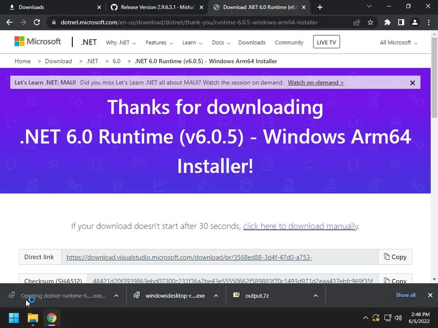Toggle the browser side panel icon
438x328 pixels.
click(401, 22)
